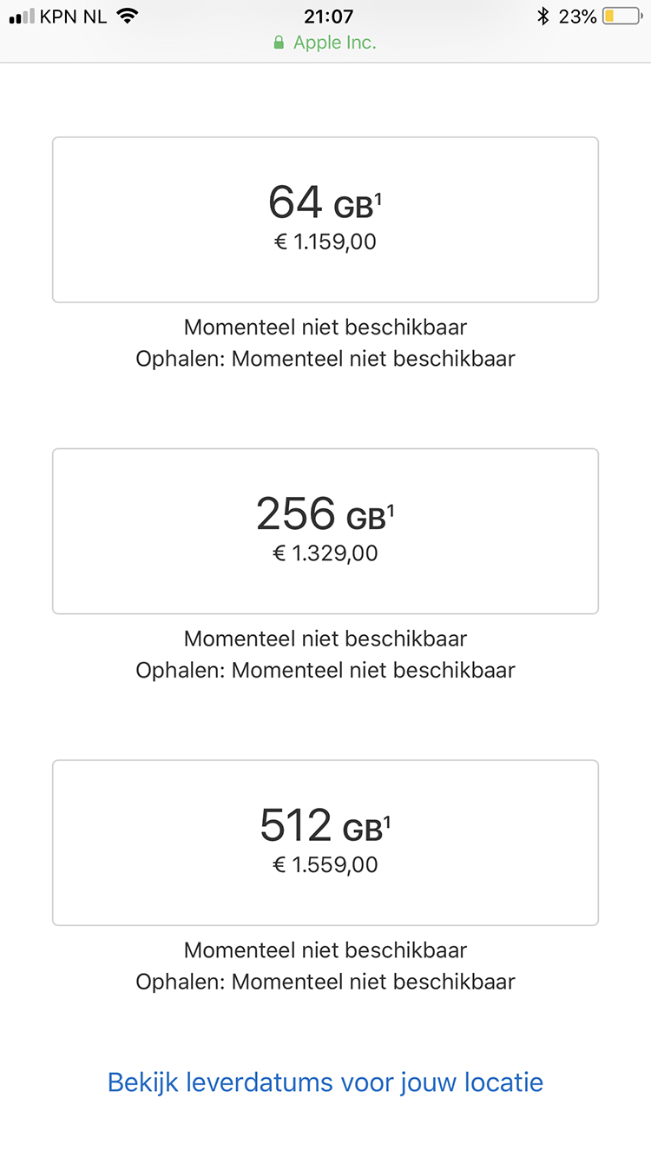Tap the battery icon in status bar
The image size is (651, 1158).
(x=621, y=17)
